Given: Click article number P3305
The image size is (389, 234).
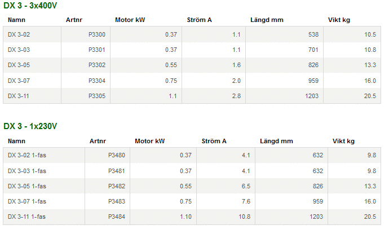Looking at the screenshot, I should [x=97, y=96].
